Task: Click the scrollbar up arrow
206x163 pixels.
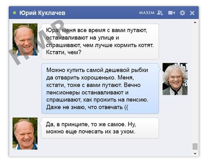Action: pos(195,22)
